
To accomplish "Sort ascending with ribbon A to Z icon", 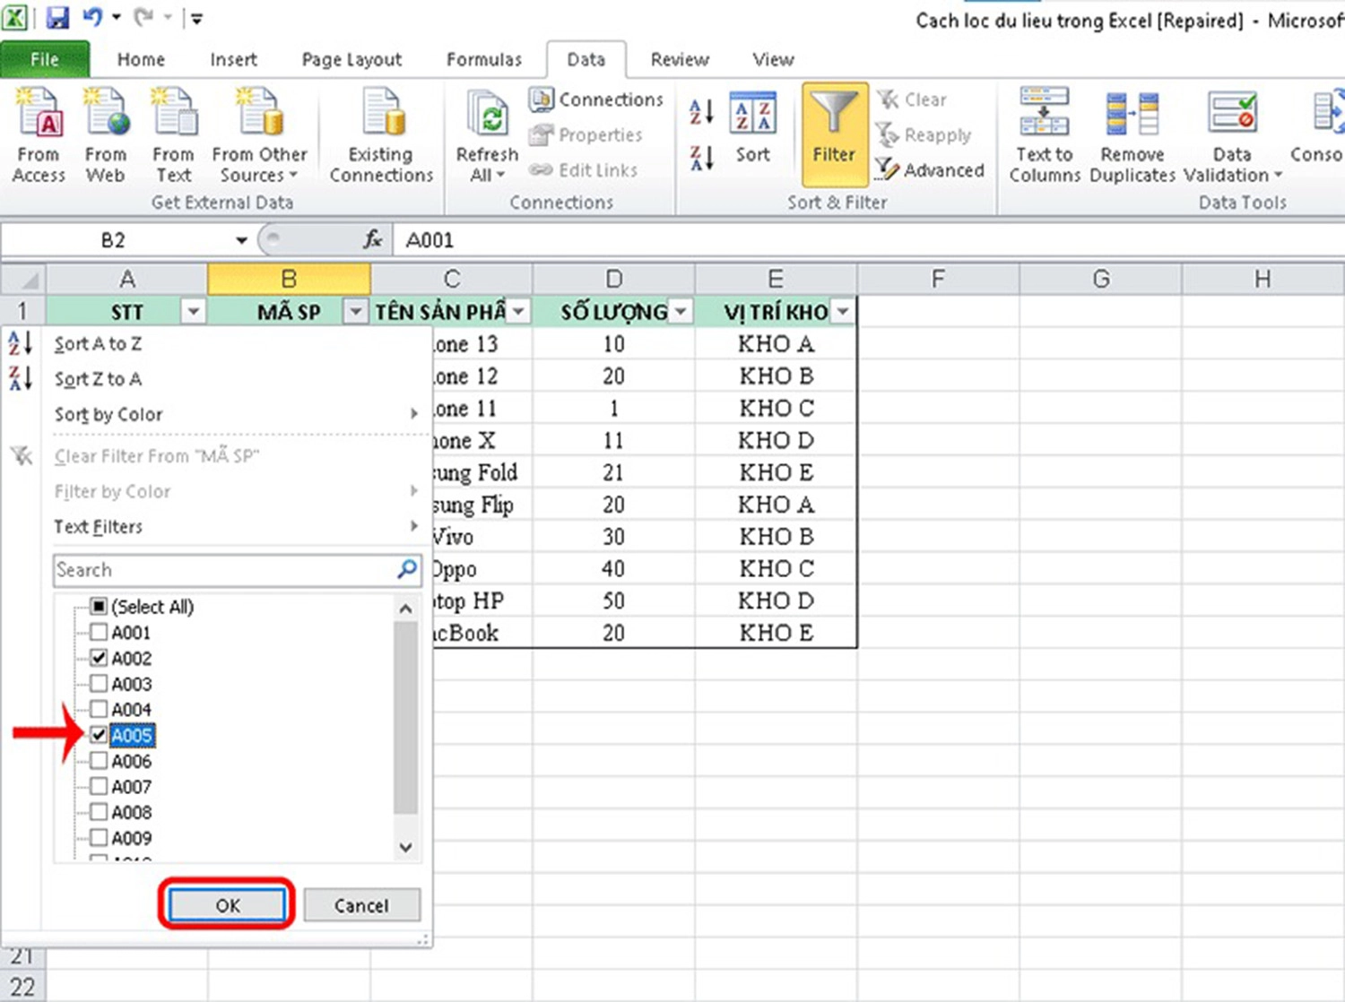I will click(x=701, y=111).
